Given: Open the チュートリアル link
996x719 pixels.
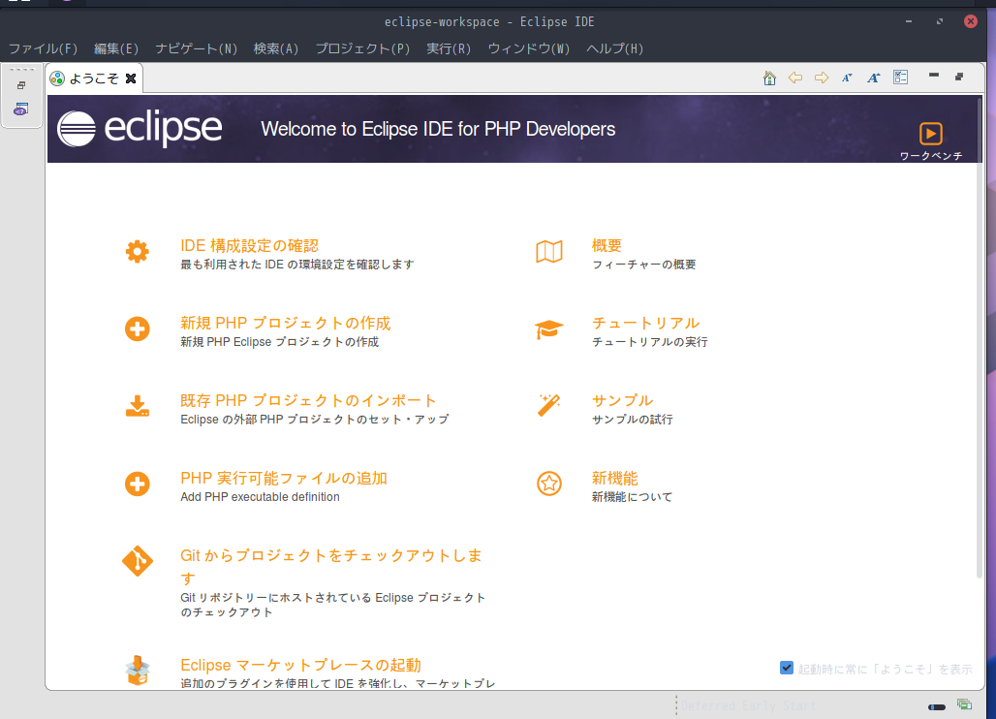Looking at the screenshot, I should click(646, 324).
